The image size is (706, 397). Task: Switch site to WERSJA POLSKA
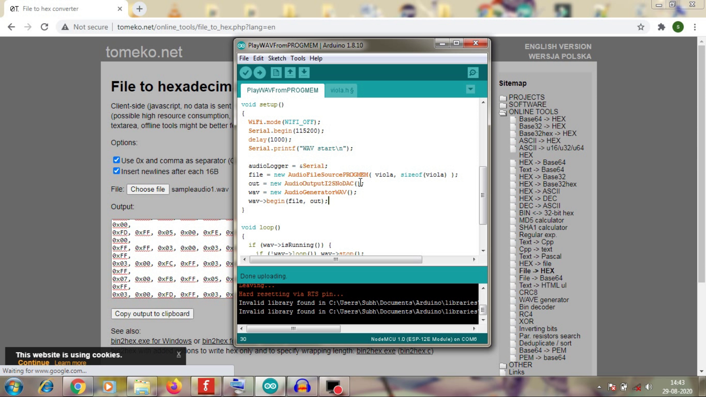click(x=560, y=57)
